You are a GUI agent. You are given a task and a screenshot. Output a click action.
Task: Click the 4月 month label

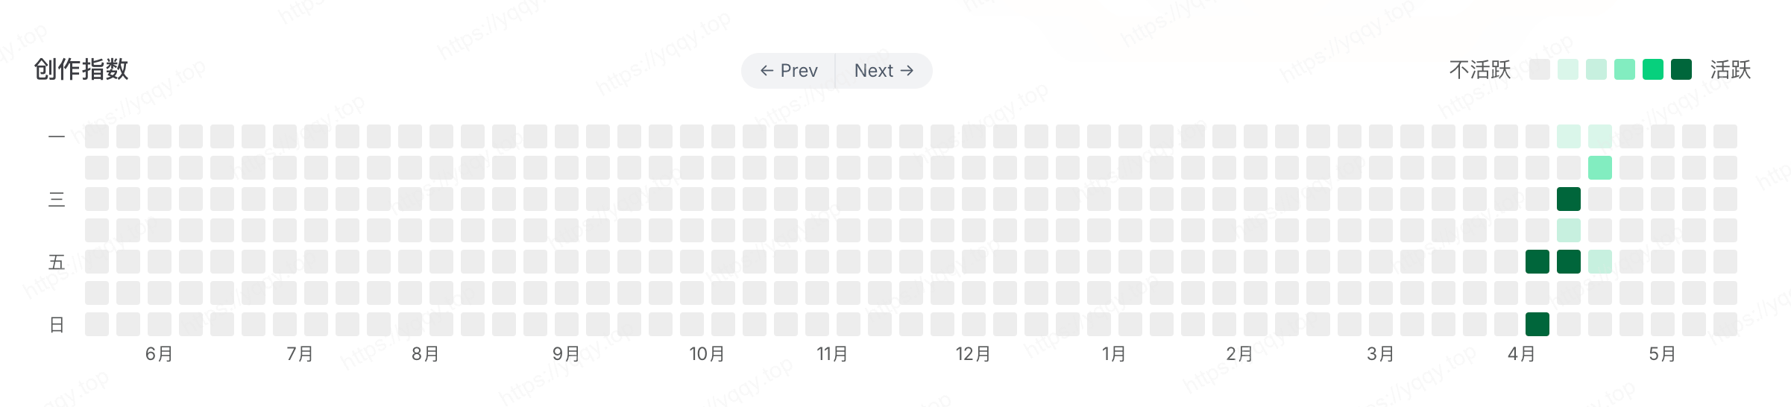[1521, 354]
